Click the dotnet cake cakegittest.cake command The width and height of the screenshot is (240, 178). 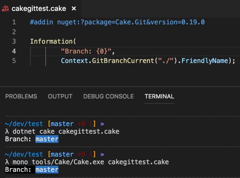click(66, 131)
